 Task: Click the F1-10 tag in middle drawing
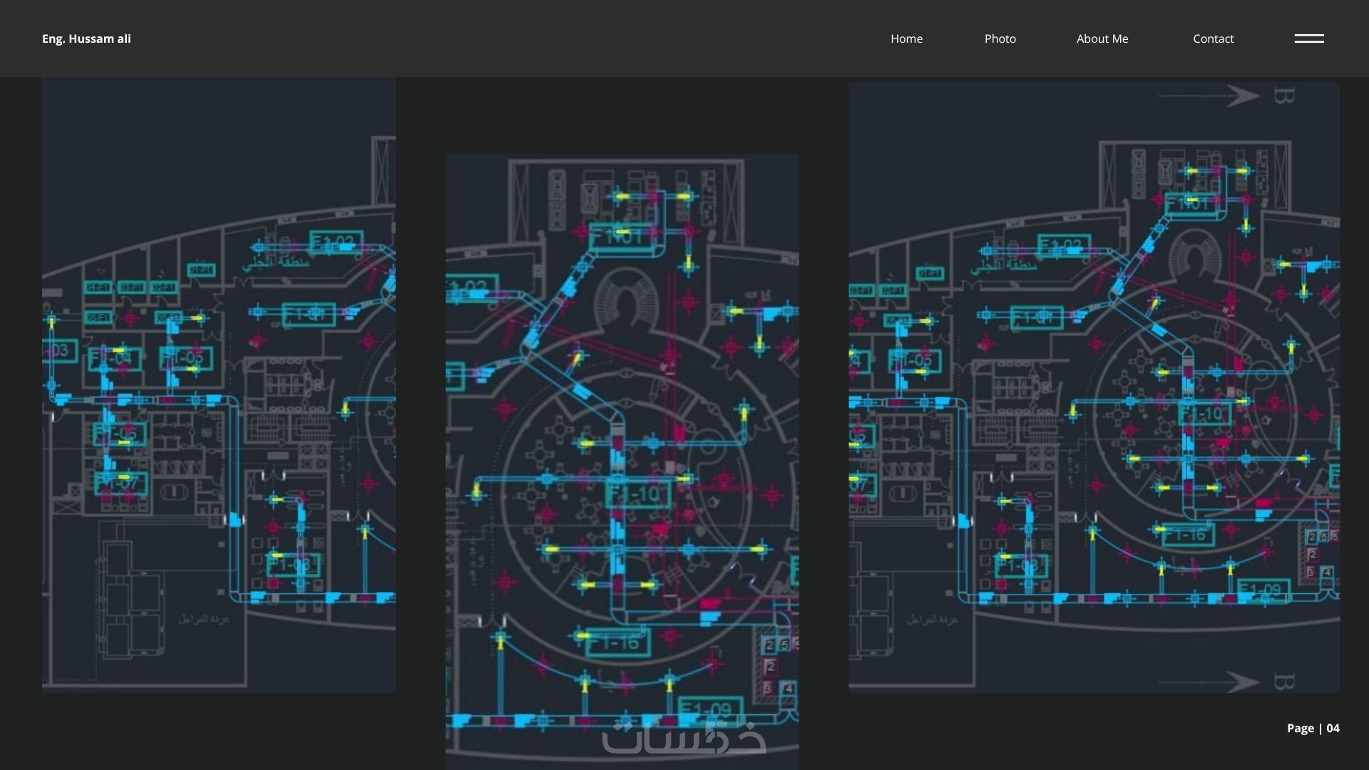point(638,493)
